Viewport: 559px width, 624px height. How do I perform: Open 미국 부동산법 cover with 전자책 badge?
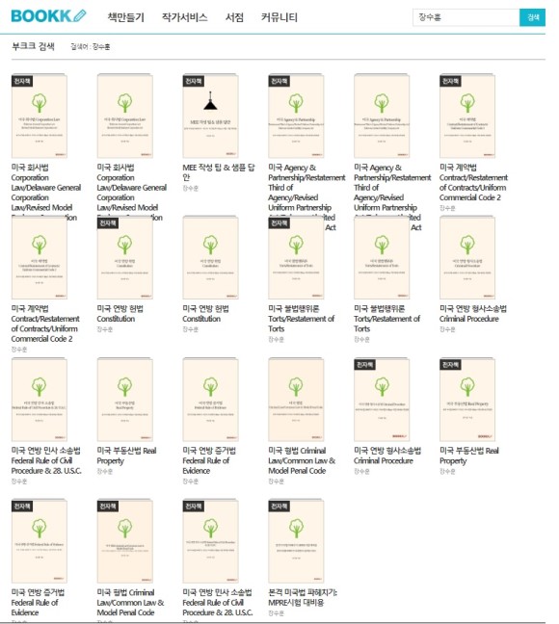click(x=467, y=400)
